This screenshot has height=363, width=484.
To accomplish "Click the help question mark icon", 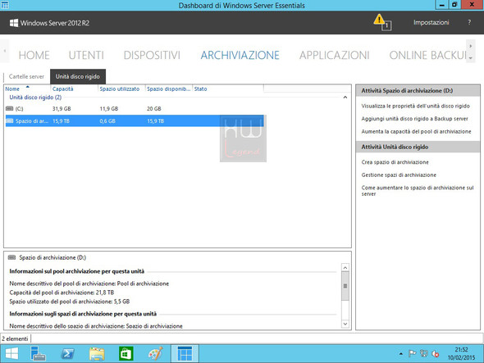I will pos(469,22).
